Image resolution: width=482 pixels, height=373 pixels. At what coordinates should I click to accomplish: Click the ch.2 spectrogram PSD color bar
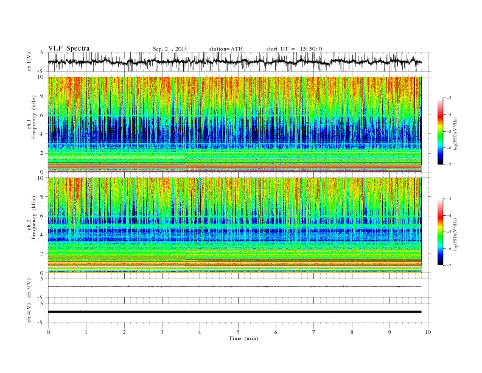[x=440, y=232]
